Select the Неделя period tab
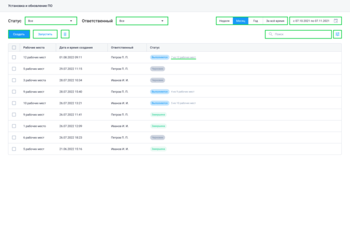 click(225, 21)
